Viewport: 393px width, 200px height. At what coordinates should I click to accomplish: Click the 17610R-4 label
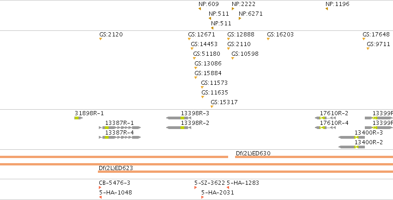(334, 123)
